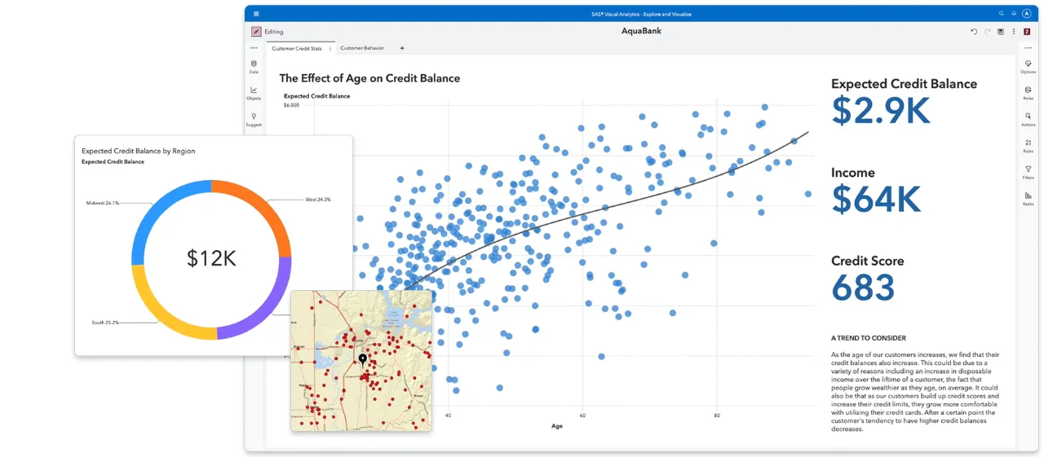Open the Filters pane
Screen dimensions: 1044x457
click(1028, 172)
